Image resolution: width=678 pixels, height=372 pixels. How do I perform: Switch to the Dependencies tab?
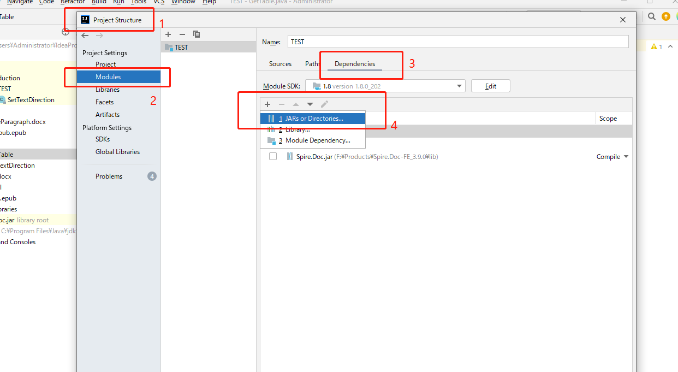pos(355,64)
